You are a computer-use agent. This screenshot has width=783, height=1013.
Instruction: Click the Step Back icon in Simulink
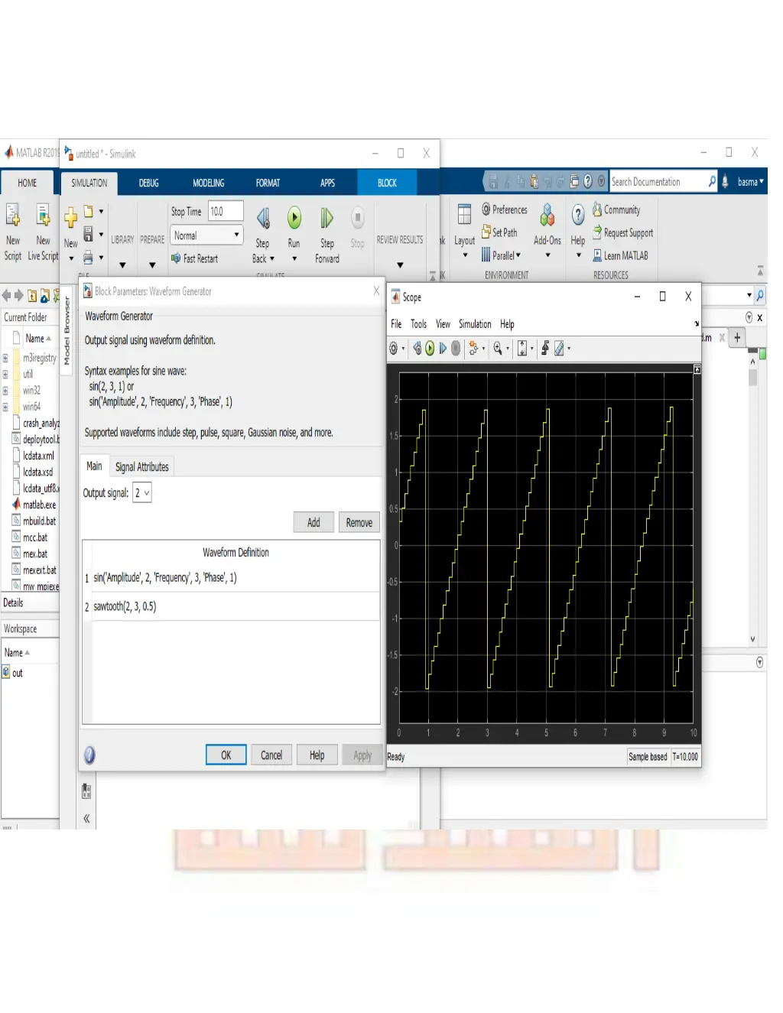(x=263, y=219)
